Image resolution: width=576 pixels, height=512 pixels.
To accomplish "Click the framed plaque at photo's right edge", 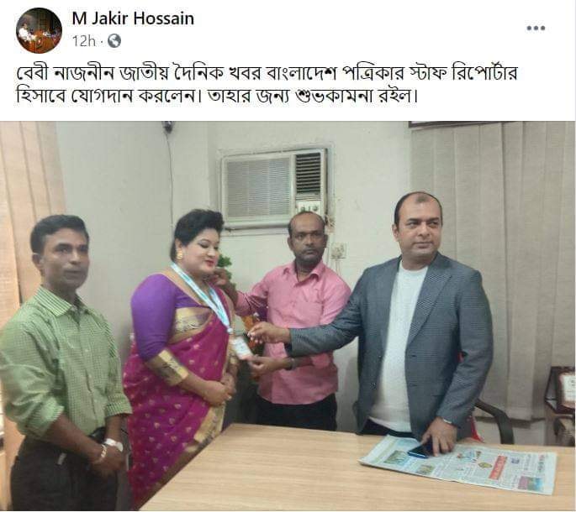I will pos(562,388).
